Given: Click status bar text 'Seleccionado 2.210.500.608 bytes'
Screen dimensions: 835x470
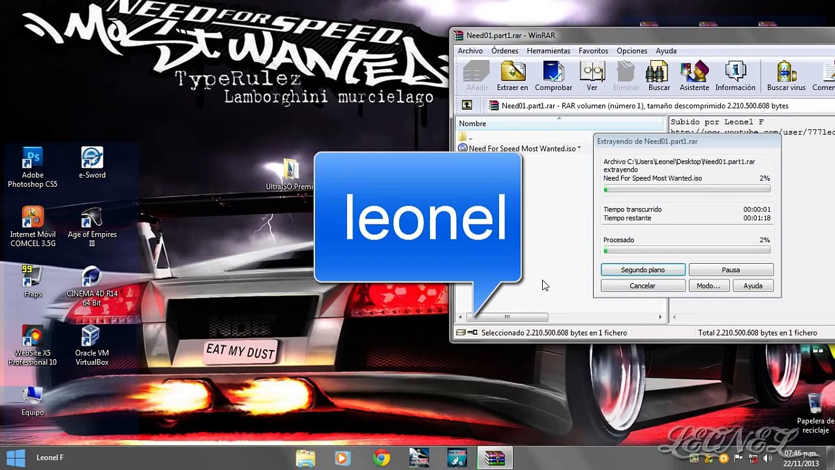Looking at the screenshot, I should pyautogui.click(x=554, y=333).
